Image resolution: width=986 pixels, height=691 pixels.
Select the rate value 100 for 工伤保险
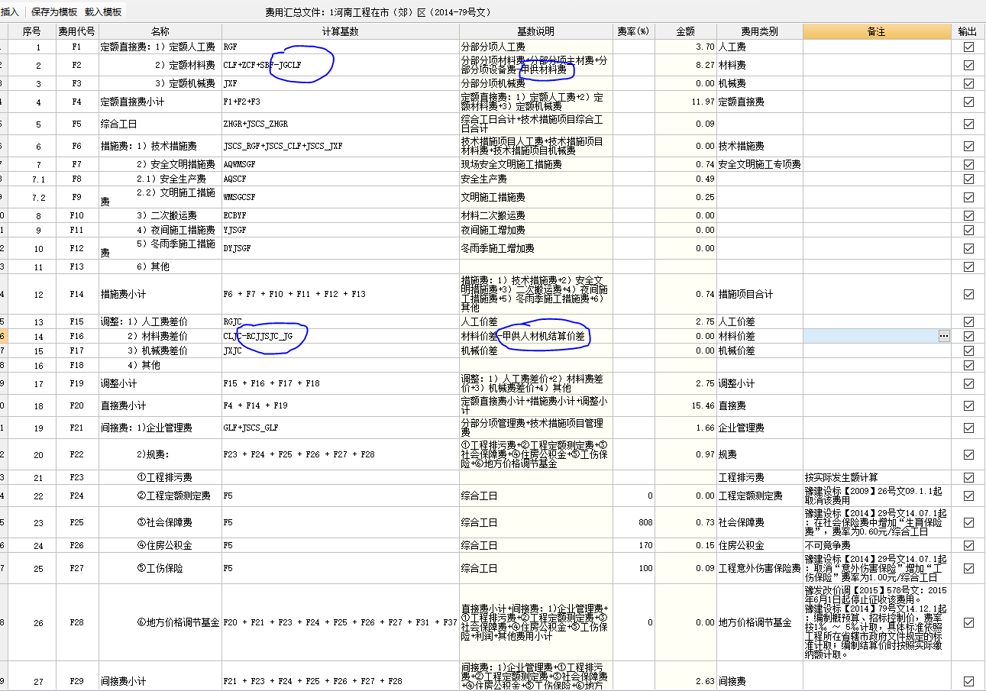tap(634, 568)
